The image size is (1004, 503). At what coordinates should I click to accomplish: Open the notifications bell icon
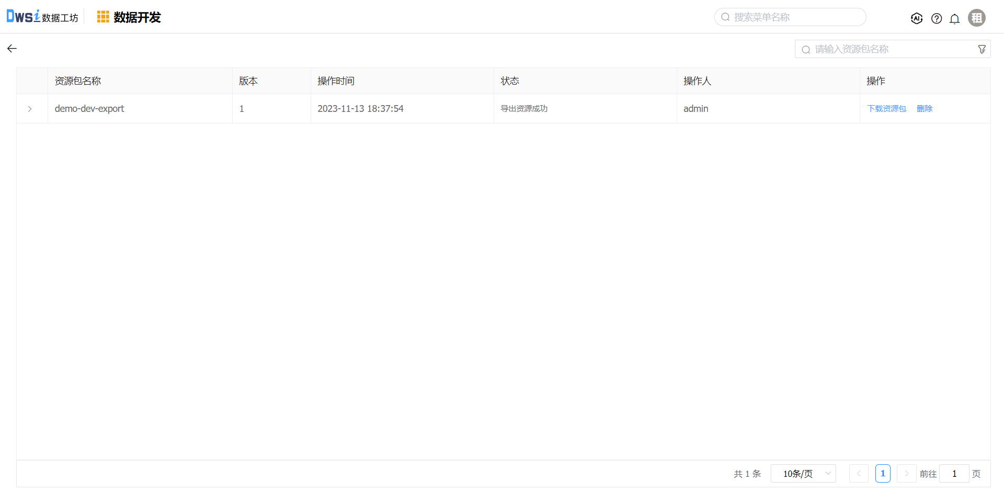(x=954, y=19)
